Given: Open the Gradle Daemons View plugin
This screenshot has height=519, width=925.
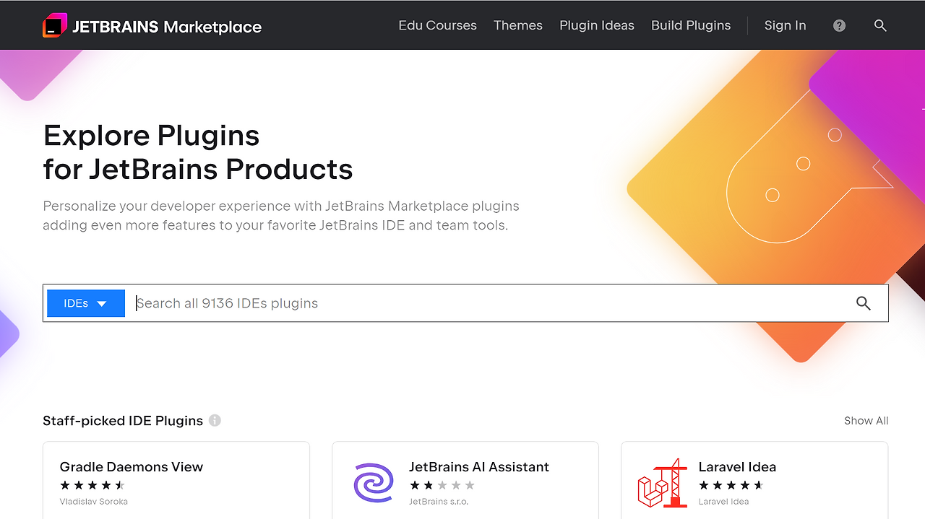Looking at the screenshot, I should [x=132, y=467].
